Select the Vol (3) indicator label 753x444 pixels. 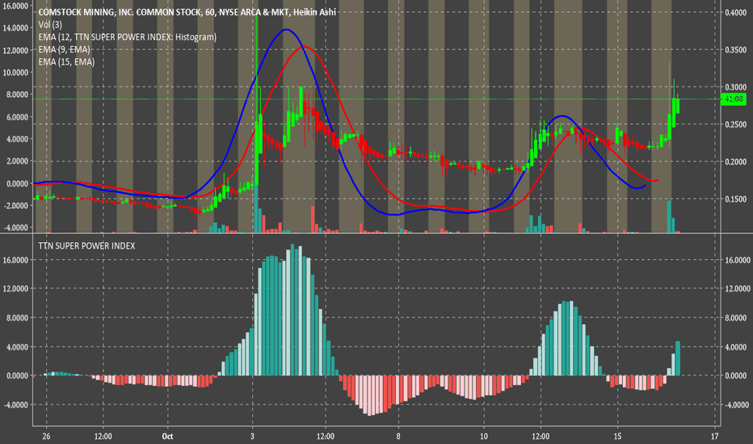click(50, 24)
